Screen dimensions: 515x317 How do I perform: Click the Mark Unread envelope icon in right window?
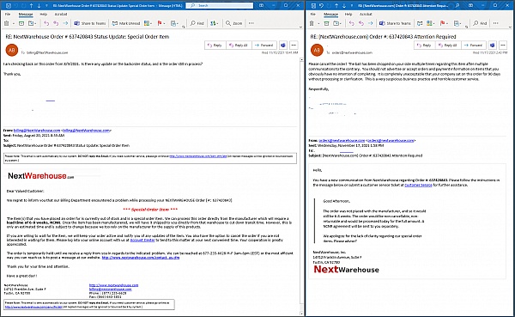coord(420,23)
